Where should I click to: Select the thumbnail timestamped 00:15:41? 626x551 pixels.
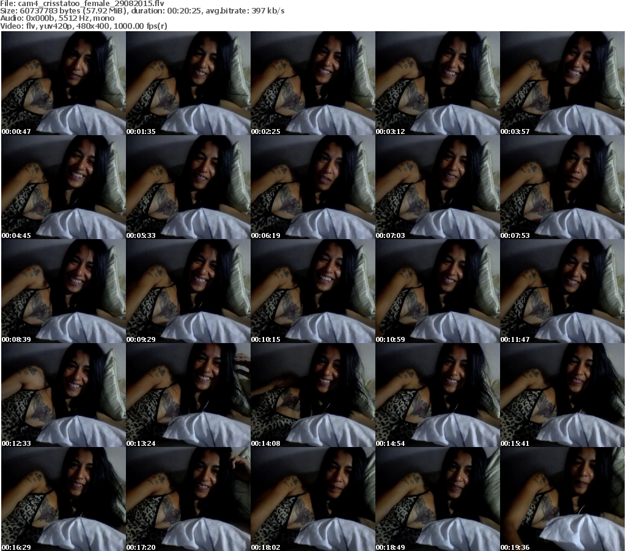[562, 395]
